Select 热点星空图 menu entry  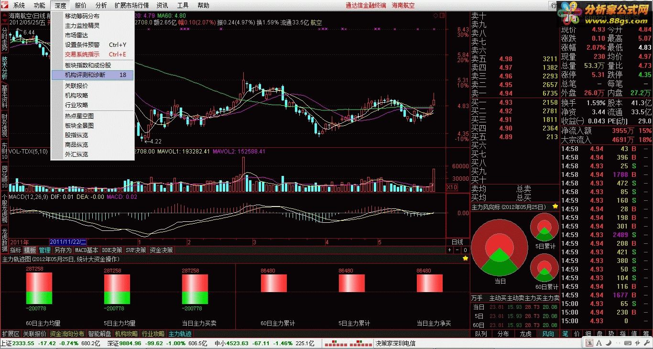coord(92,116)
